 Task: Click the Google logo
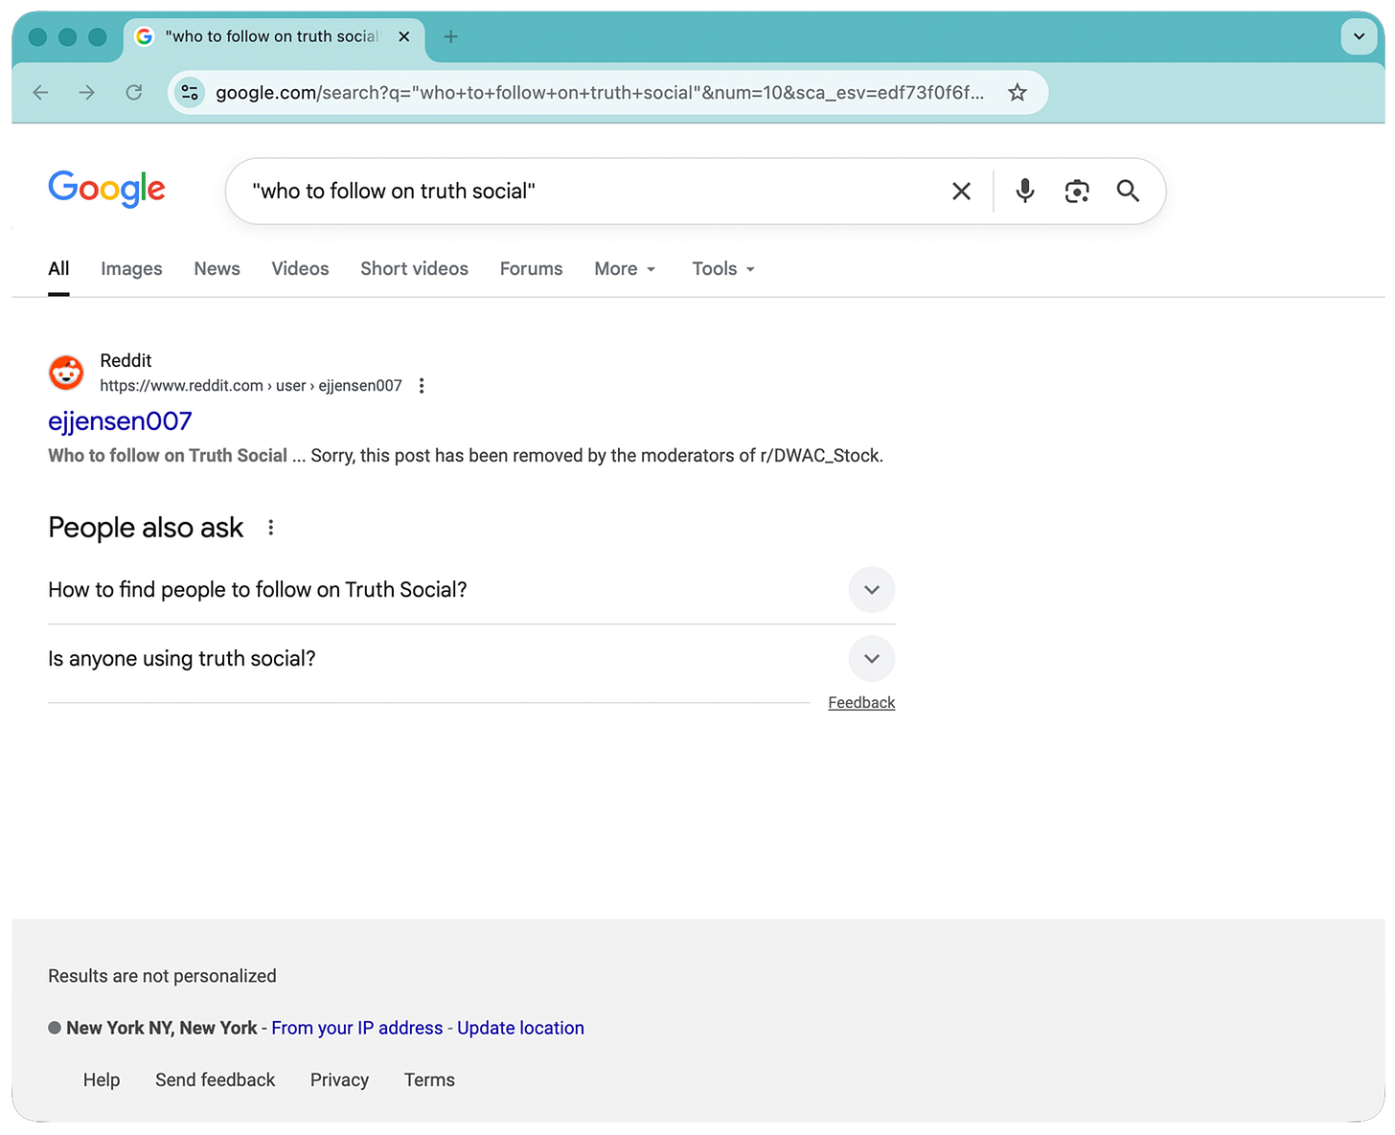click(106, 189)
